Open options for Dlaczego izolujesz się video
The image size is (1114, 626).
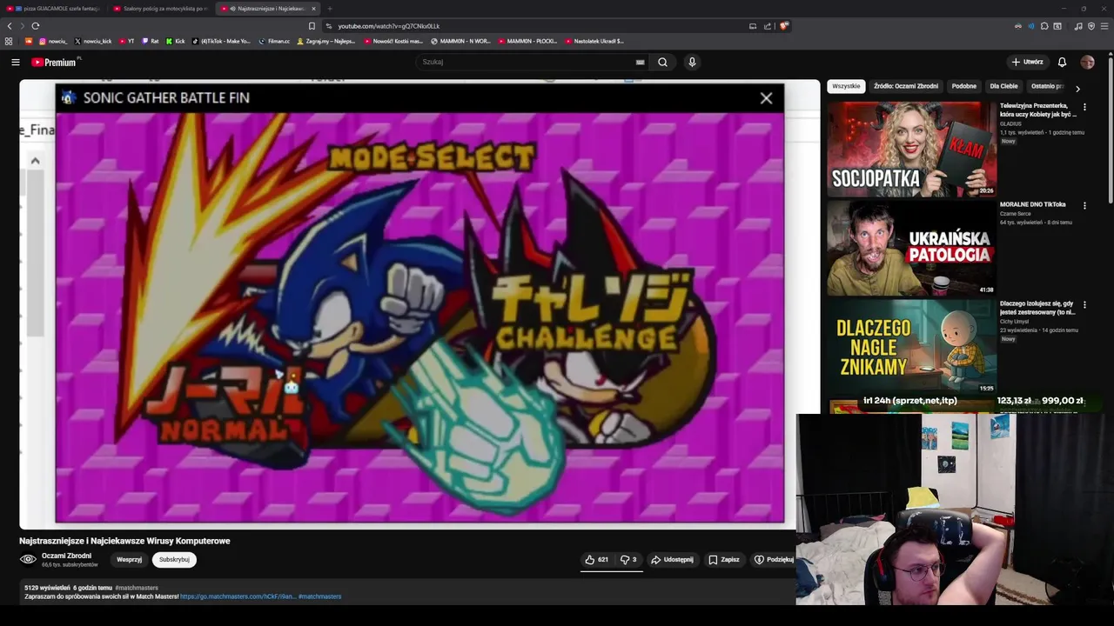click(1084, 305)
